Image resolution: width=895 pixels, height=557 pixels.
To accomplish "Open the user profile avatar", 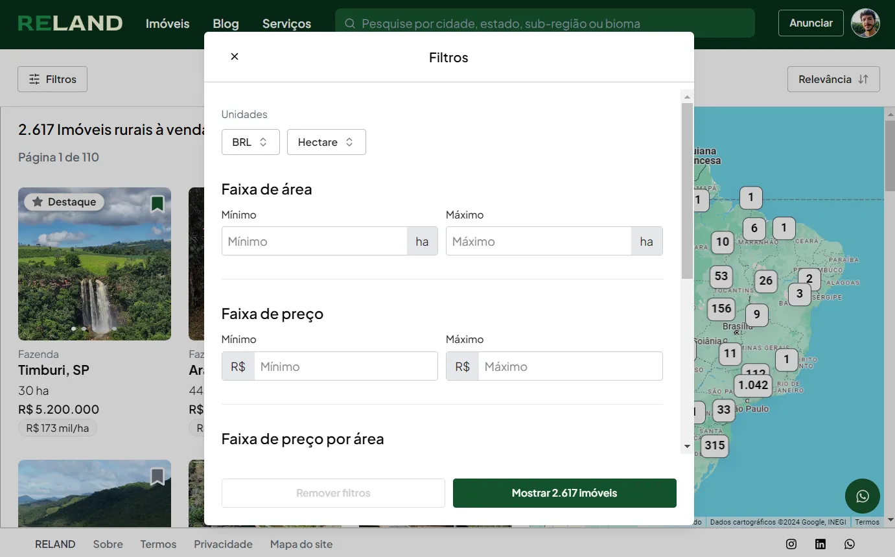I will (865, 23).
